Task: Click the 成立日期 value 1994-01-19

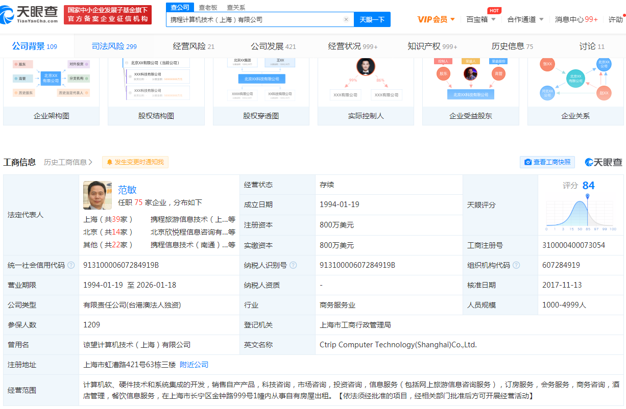Action: coord(340,205)
